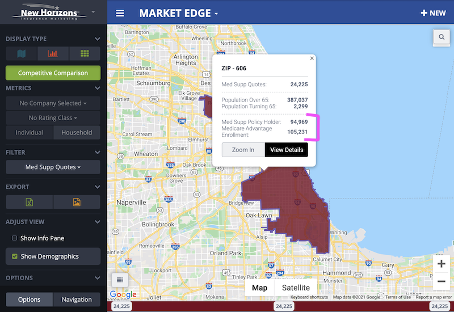Zoom out the map with minus button
The width and height of the screenshot is (454, 312).
click(x=442, y=281)
